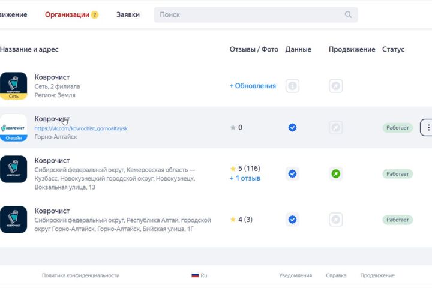Open the Организации tab

click(71, 14)
